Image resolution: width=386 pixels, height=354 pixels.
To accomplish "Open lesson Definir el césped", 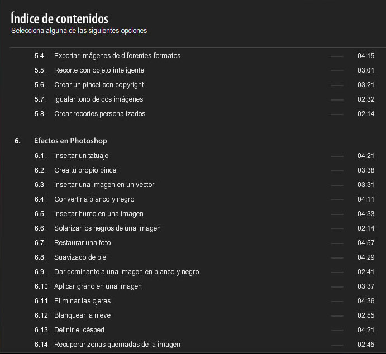I will [79, 330].
